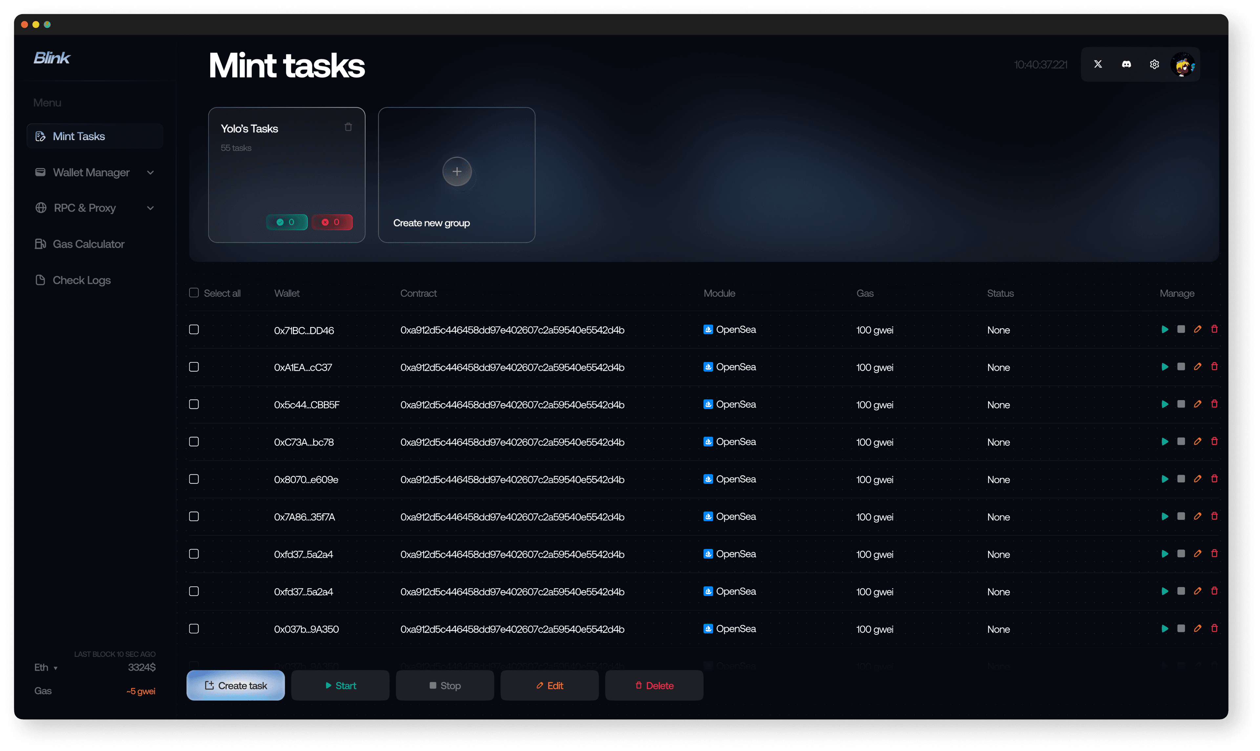
Task: Expand the Wallet Manager chevron
Action: click(150, 173)
